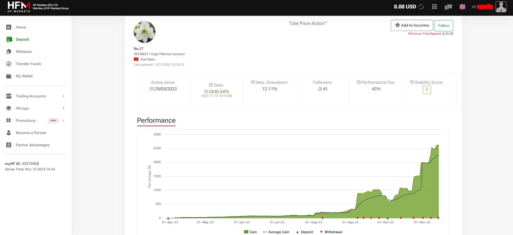513x235 pixels.
Task: Toggle the Gain series in chart legend
Action: [250, 232]
